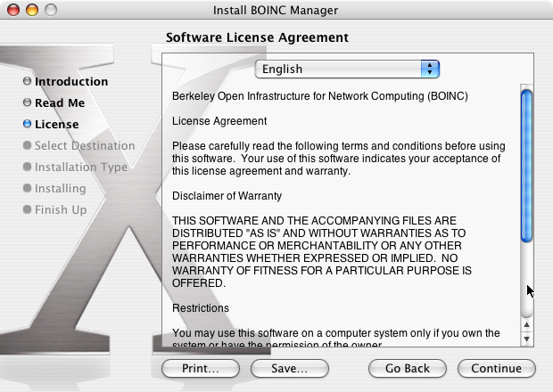553x392 pixels.
Task: Click the Disclaimer of Warranty heading
Action: click(227, 196)
